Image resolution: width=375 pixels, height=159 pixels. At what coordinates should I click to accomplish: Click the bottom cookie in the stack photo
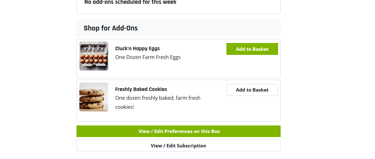pos(92,105)
